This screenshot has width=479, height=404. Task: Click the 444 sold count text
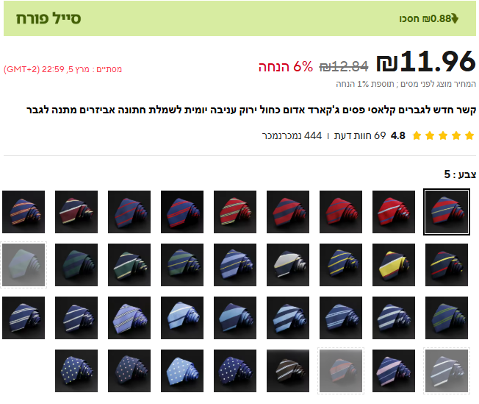[292, 135]
